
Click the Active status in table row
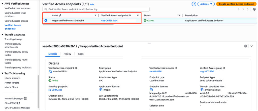coord(149,21)
